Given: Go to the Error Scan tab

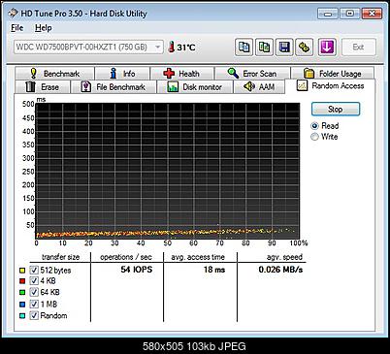Looking at the screenshot, I should pos(252,74).
